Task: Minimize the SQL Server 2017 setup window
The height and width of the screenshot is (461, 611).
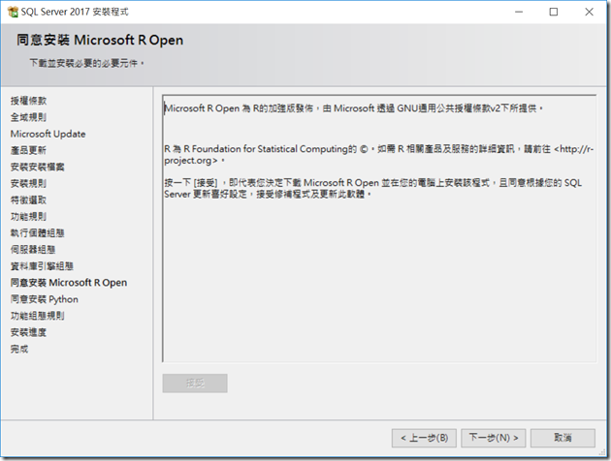Action: click(x=519, y=12)
